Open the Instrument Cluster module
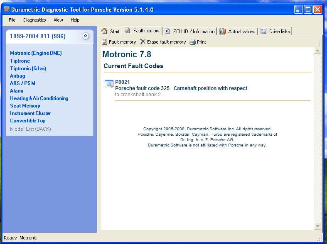The height and width of the screenshot is (244, 327). 30,113
